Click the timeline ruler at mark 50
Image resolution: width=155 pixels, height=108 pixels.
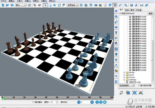pos(57,97)
